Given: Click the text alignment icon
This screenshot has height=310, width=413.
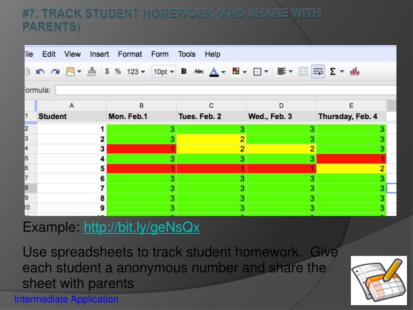Looking at the screenshot, I should point(282,71).
